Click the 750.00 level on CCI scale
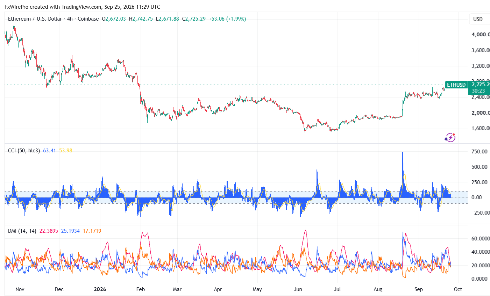490x296 pixels. [x=480, y=152]
